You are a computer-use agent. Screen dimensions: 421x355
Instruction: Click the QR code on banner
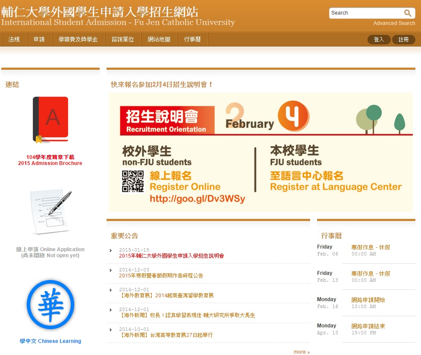click(x=132, y=181)
